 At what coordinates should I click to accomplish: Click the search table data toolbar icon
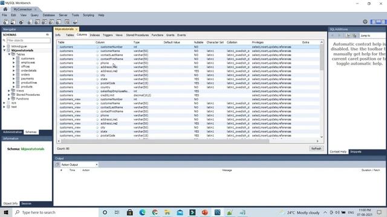click(x=67, y=22)
